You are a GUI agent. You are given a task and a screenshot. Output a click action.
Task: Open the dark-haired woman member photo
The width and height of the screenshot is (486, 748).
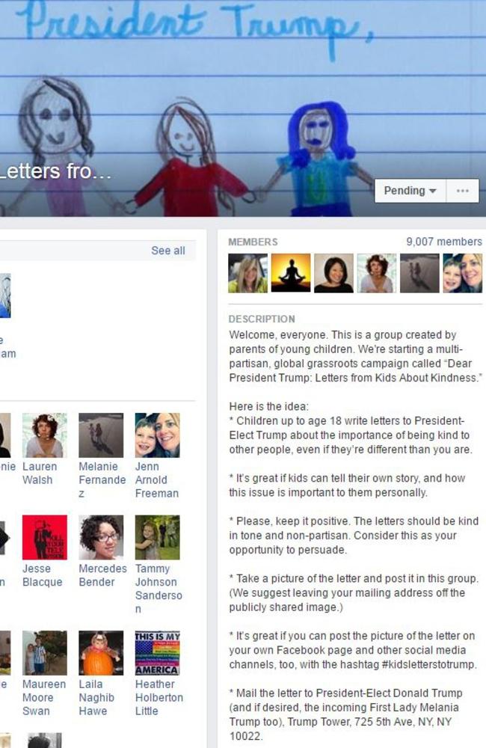(x=334, y=273)
